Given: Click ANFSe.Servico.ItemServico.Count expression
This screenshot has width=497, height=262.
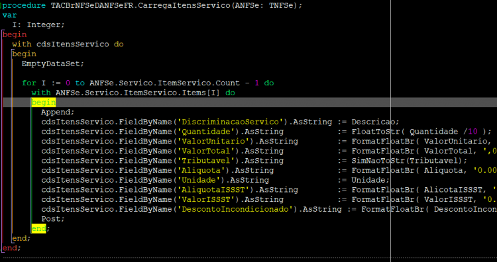Looking at the screenshot, I should pos(164,83).
